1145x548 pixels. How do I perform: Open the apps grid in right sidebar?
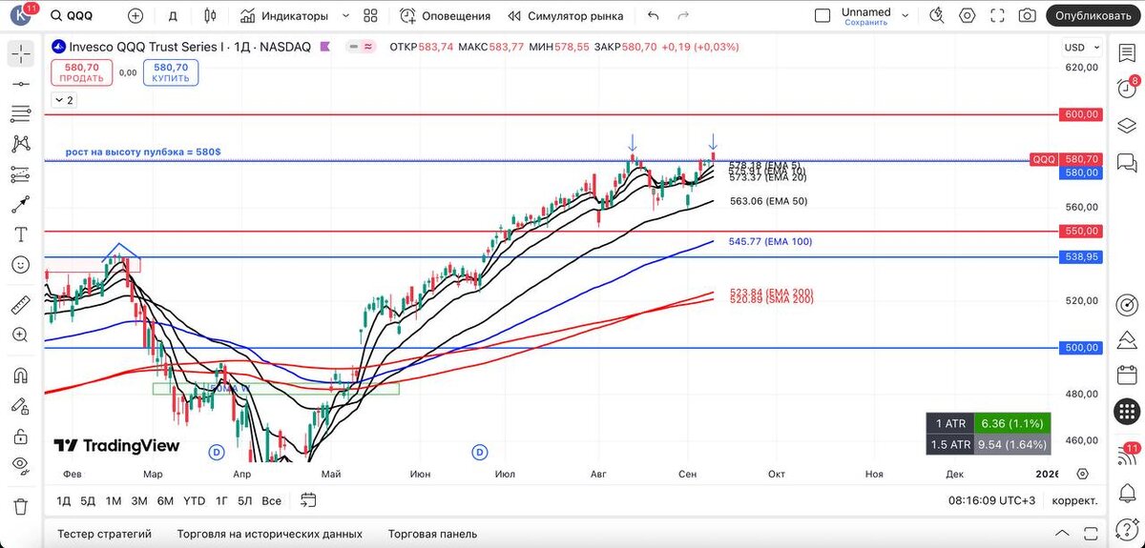point(1127,411)
